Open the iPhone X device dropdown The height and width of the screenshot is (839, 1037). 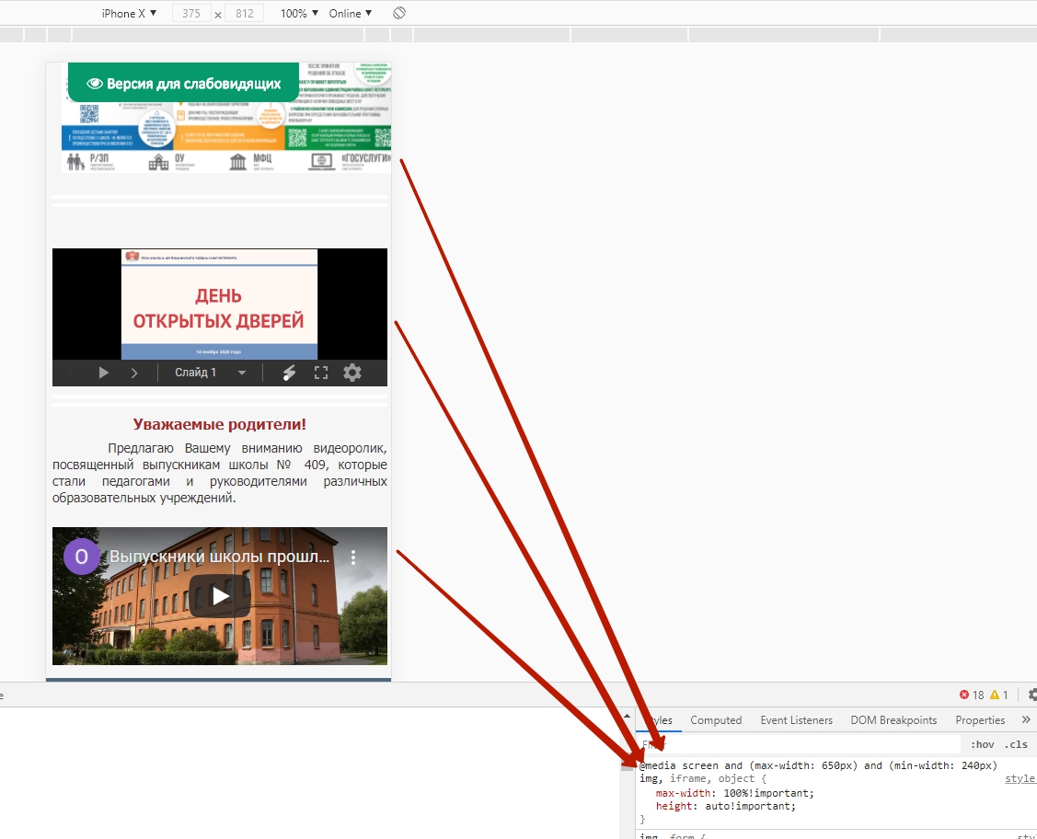(x=129, y=13)
